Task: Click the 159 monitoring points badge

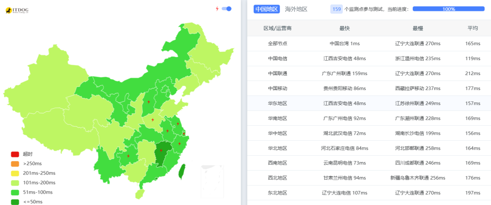Action: point(336,9)
